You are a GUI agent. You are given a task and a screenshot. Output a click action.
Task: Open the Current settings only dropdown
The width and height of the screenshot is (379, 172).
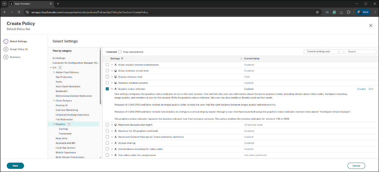pos(323,51)
